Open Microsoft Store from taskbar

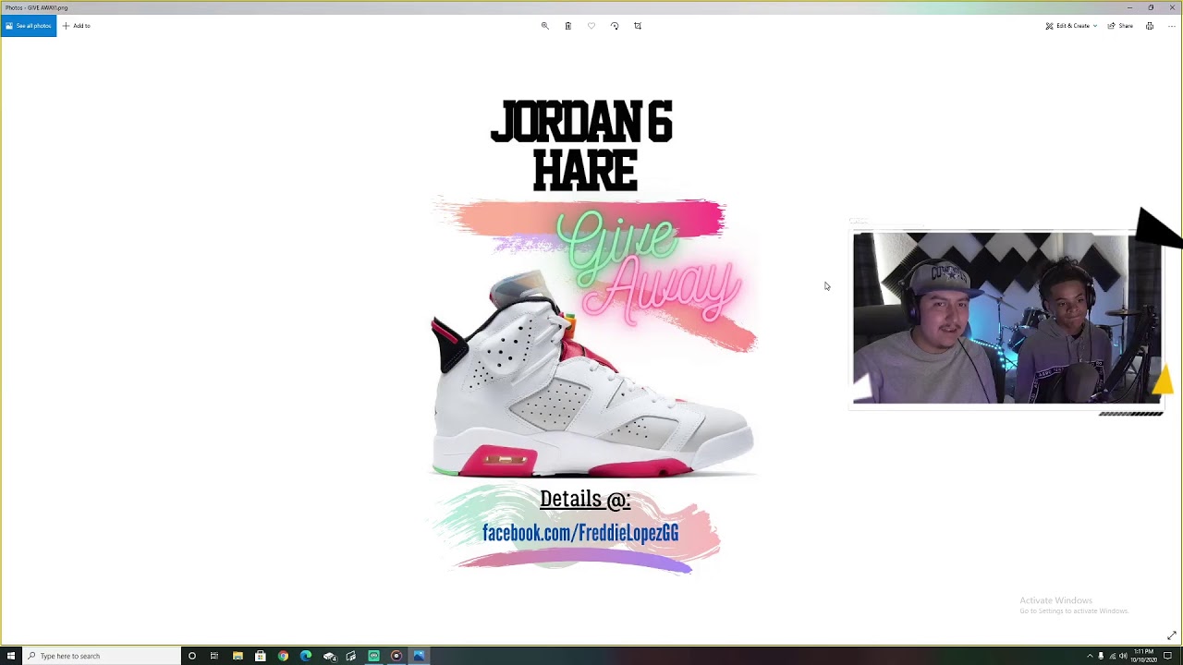click(x=261, y=656)
